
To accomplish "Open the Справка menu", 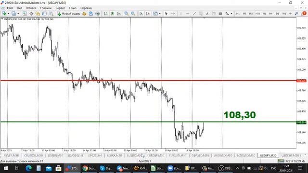I will pos(86,8).
